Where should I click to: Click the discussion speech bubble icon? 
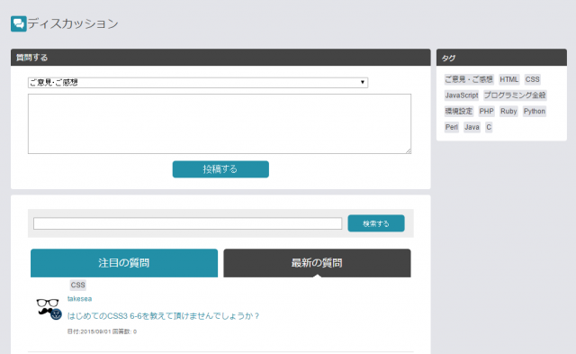pos(18,24)
